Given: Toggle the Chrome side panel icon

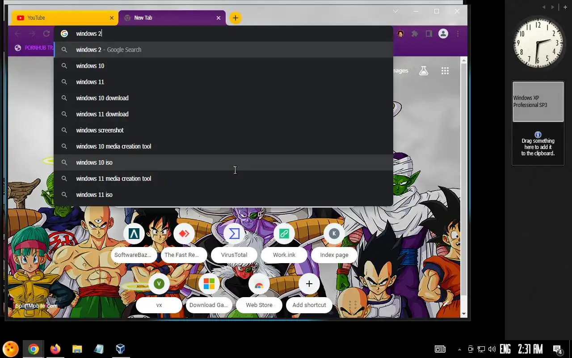Looking at the screenshot, I should 429,34.
